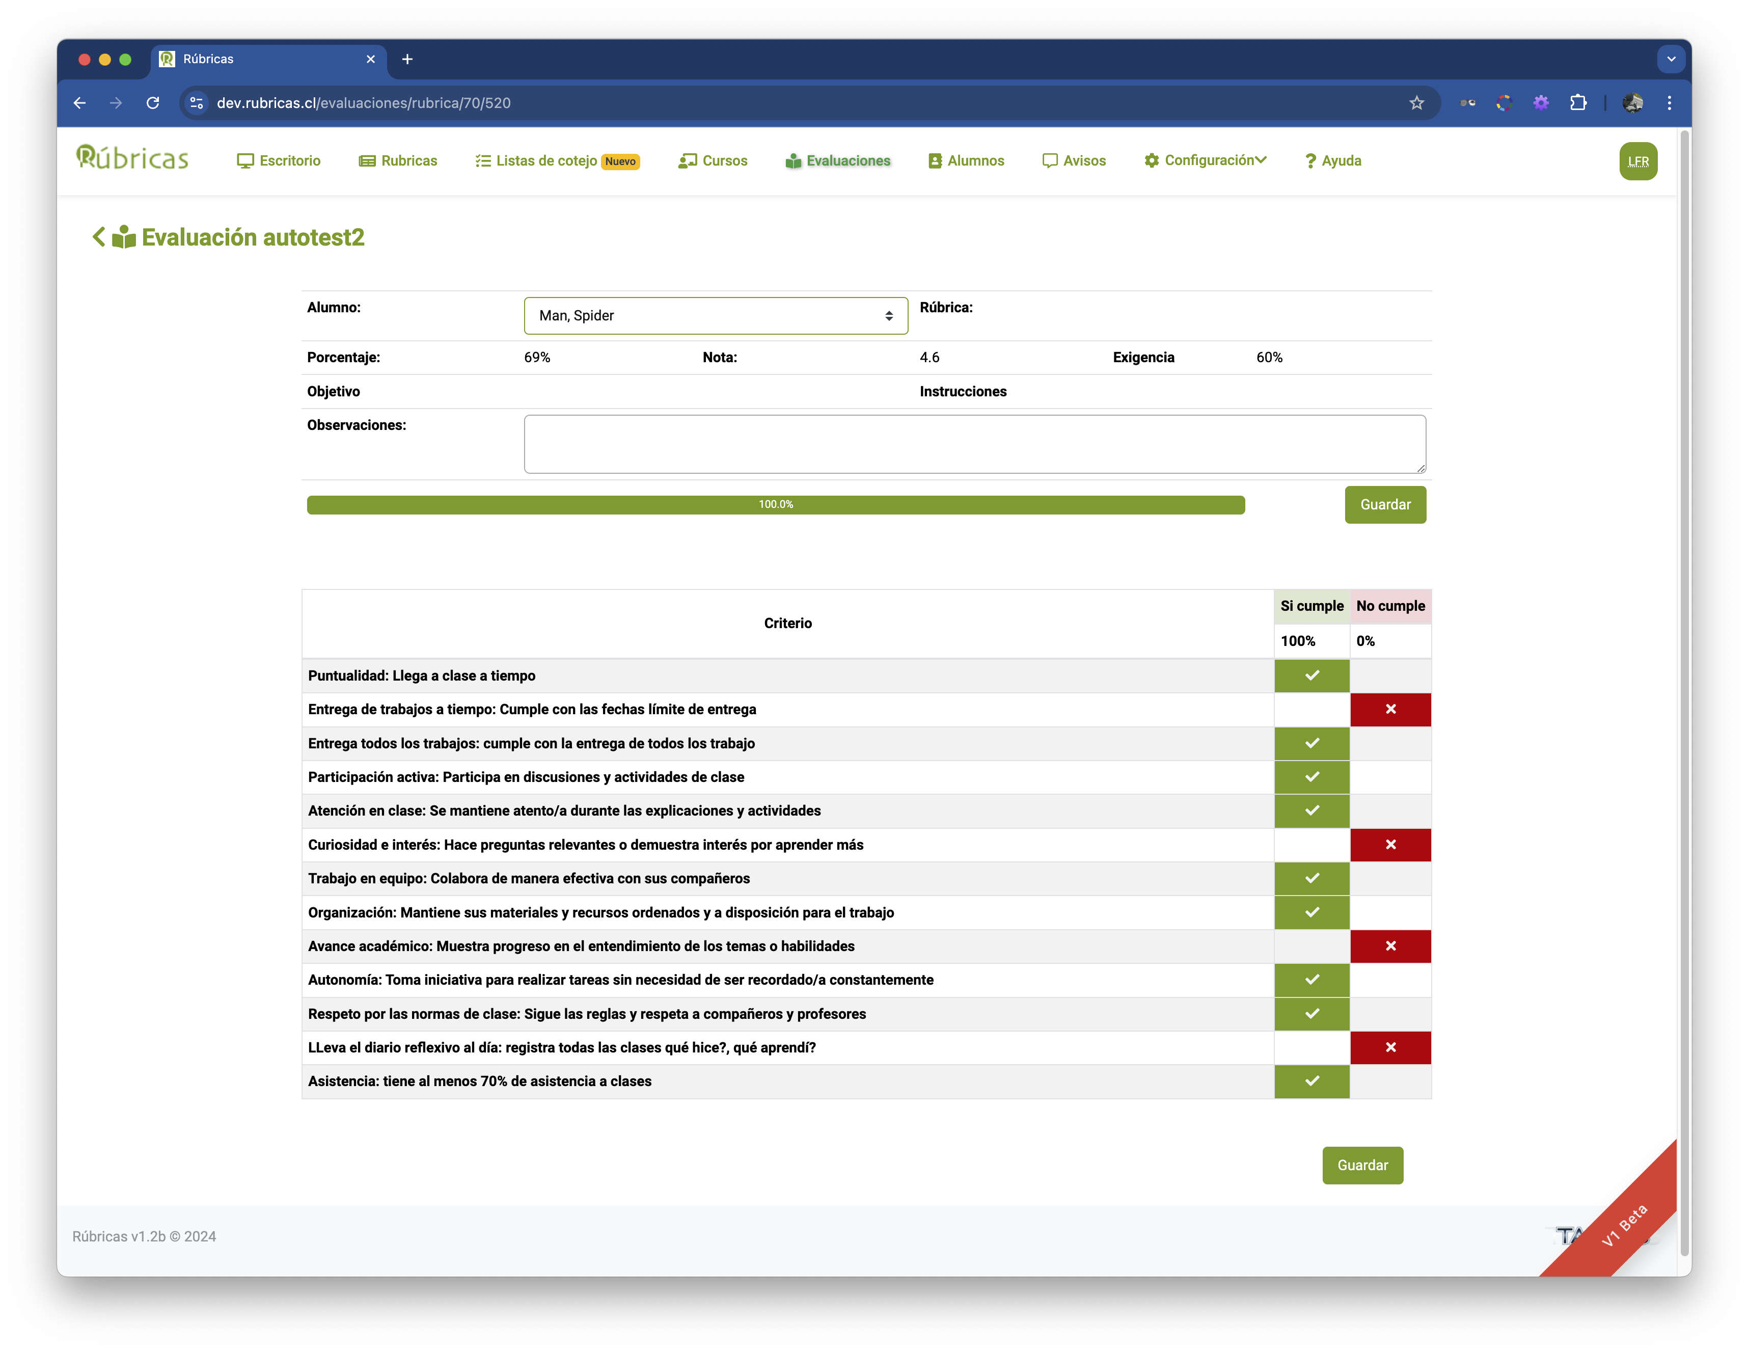
Task: Click the Guardar button beside progress bar
Action: click(1385, 505)
